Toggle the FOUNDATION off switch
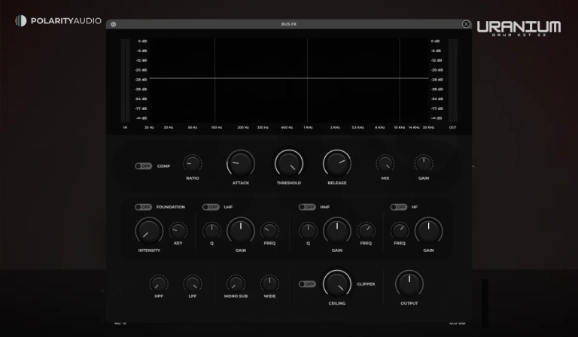Image resolution: width=578 pixels, height=337 pixels. coord(144,207)
